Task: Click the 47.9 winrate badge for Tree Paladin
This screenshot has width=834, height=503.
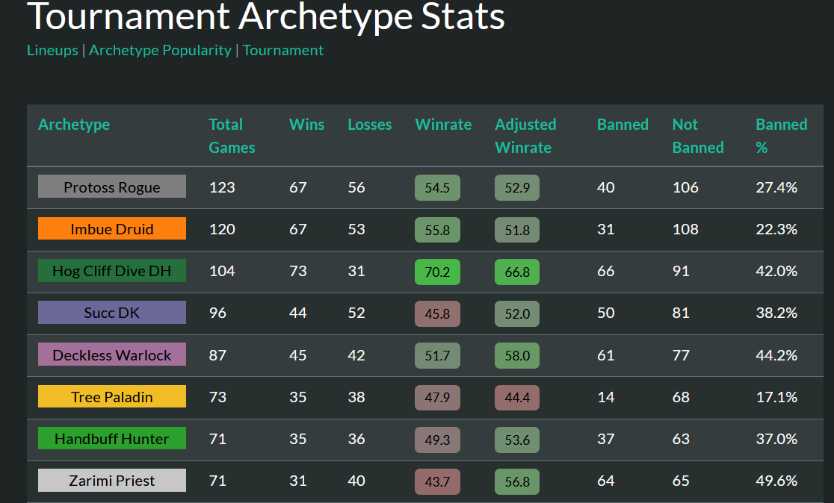Action: coord(437,397)
